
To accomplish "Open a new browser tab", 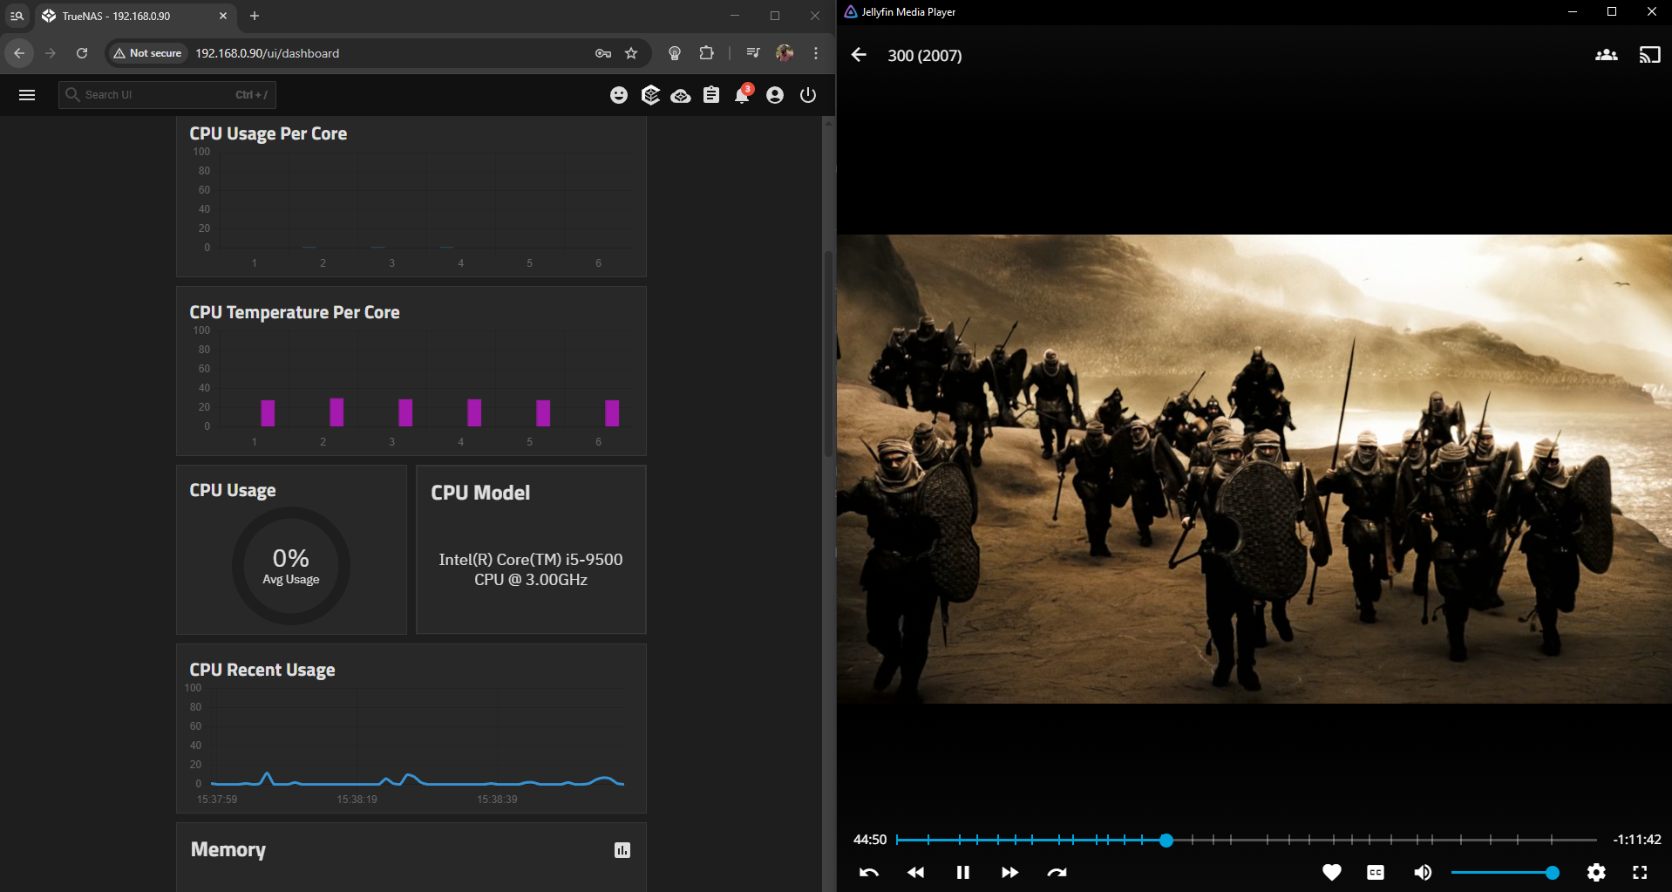I will (x=255, y=16).
